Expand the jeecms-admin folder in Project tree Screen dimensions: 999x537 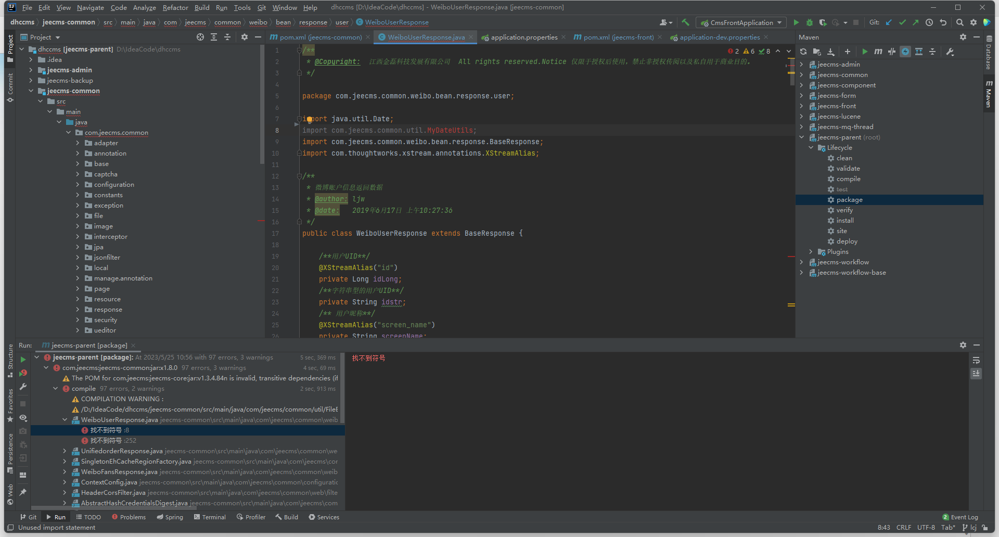pyautogui.click(x=31, y=70)
